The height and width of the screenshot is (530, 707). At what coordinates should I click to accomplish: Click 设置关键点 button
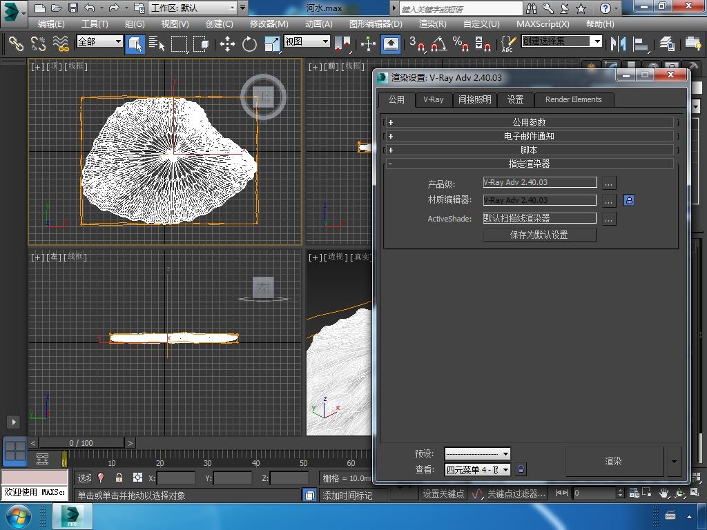point(444,494)
